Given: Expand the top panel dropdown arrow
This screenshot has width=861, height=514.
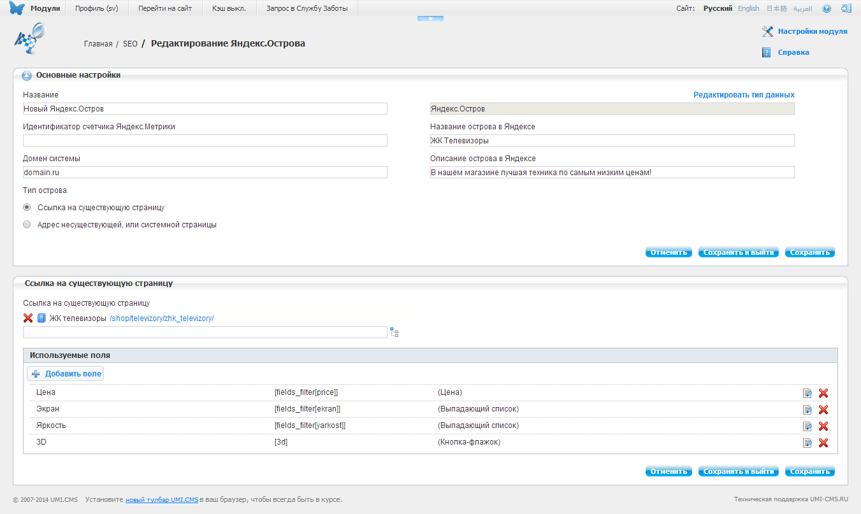Looking at the screenshot, I should pyautogui.click(x=430, y=18).
